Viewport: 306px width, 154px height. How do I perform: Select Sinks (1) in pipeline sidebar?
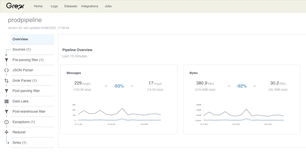pos(32,143)
